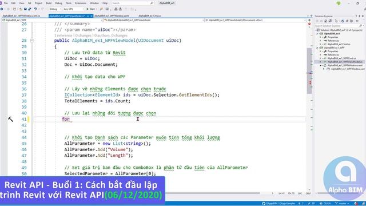Screen dimensions: 366x206
Task: Open the Extensions menu
Action: pos(81,3)
